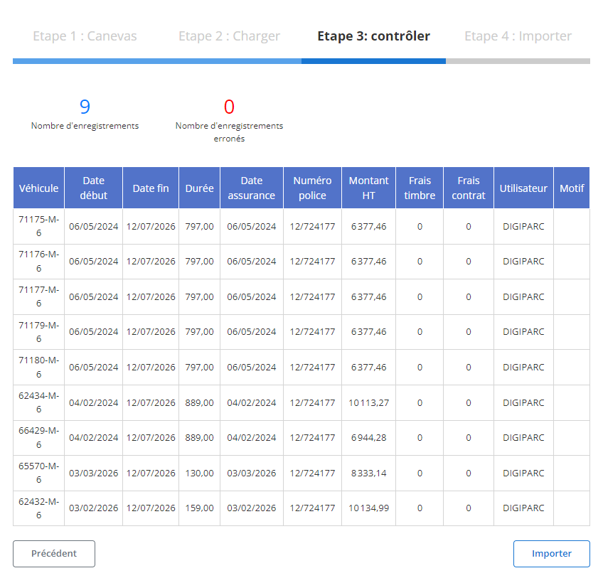Click the Frais timbre column header
This screenshot has width=603, height=578.
coord(420,188)
